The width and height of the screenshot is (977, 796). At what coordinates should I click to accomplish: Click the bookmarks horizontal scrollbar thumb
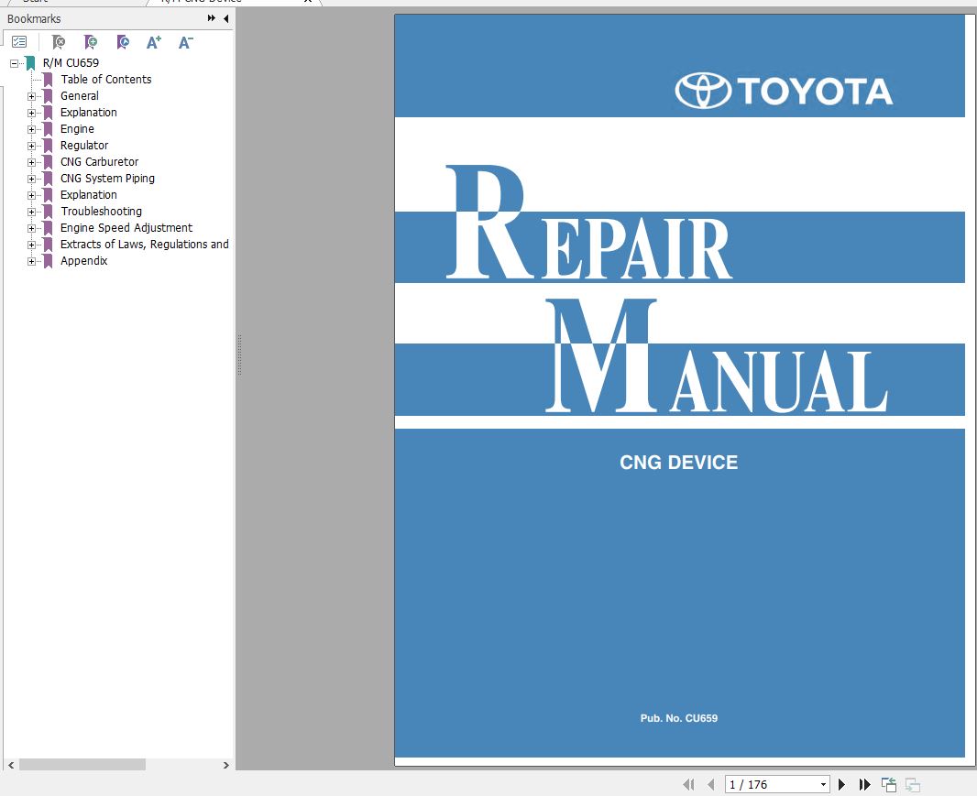click(82, 765)
